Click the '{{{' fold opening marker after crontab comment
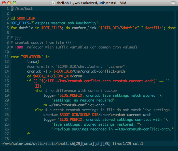The image size is (178, 151). [x=69, y=42]
